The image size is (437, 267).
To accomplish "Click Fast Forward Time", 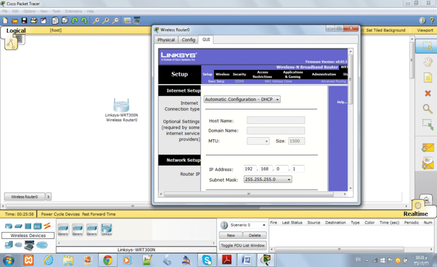I will coord(99,214).
